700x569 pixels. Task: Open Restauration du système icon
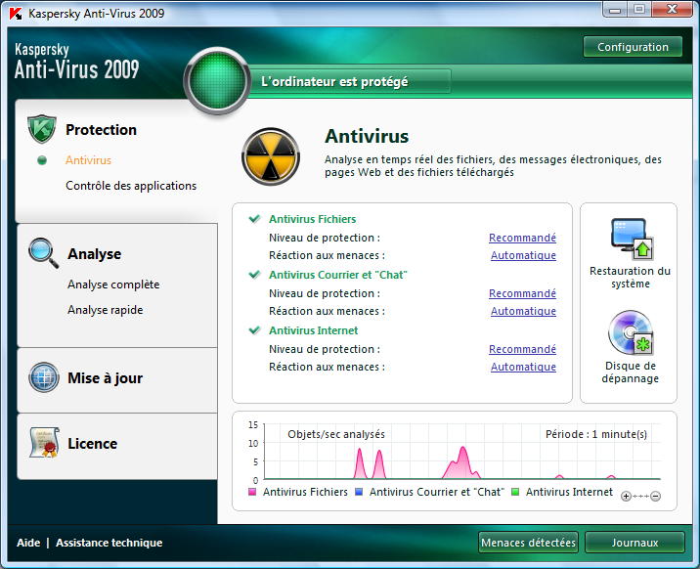(x=630, y=239)
